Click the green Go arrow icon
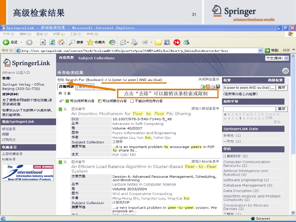The height and width of the screenshot is (222, 296). click(x=267, y=50)
